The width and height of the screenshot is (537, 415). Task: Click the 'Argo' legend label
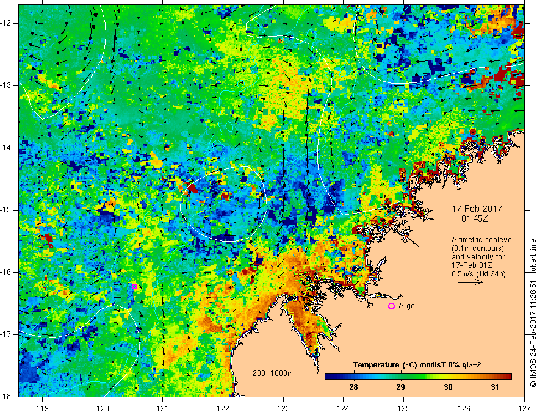[x=406, y=306]
